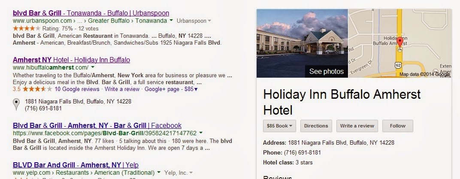Click See photos on hotel image

click(x=326, y=71)
